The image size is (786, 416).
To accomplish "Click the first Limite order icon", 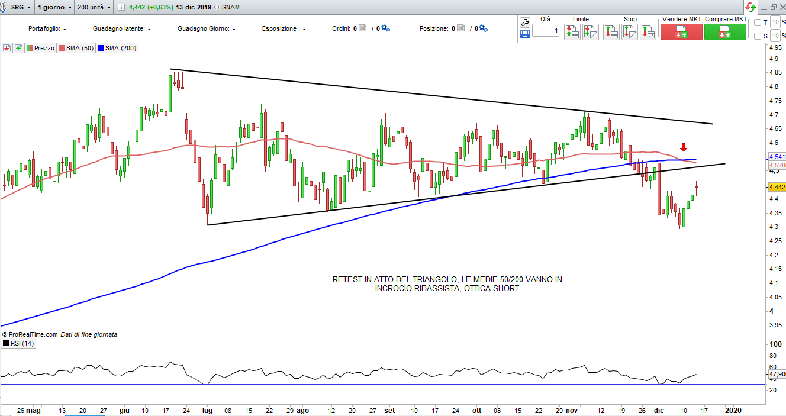I will pos(572,32).
